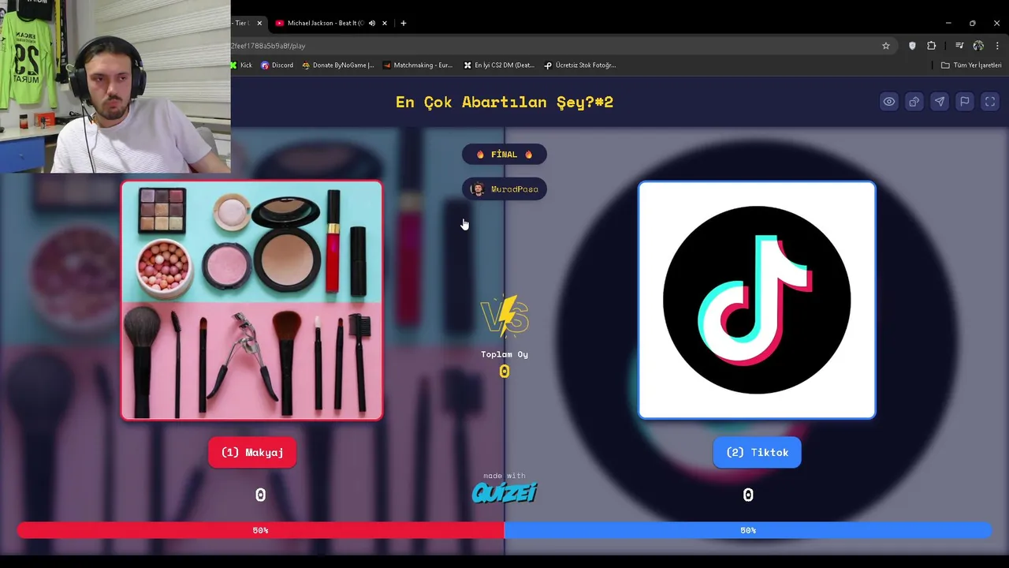Viewport: 1009px width, 568px height.
Task: Vote for the (2) Tiktok button
Action: click(757, 452)
